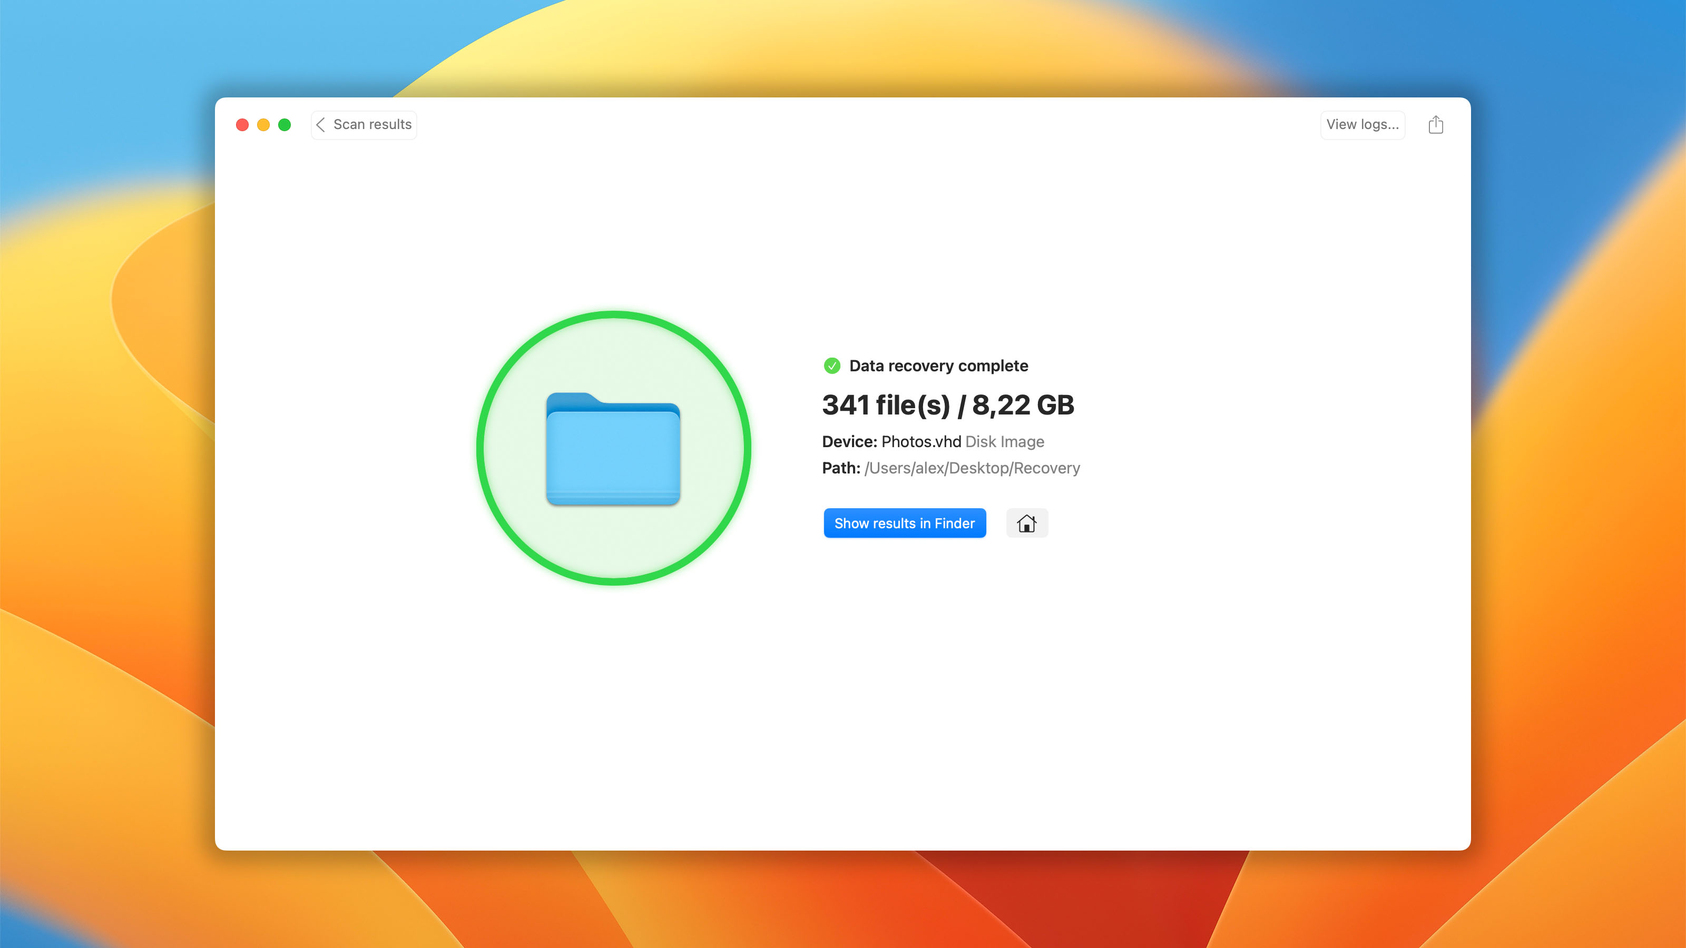1686x948 pixels.
Task: Click the green checkmark beside Data recovery complete
Action: click(x=832, y=366)
